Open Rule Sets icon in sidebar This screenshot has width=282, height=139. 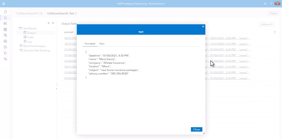coord(5,23)
